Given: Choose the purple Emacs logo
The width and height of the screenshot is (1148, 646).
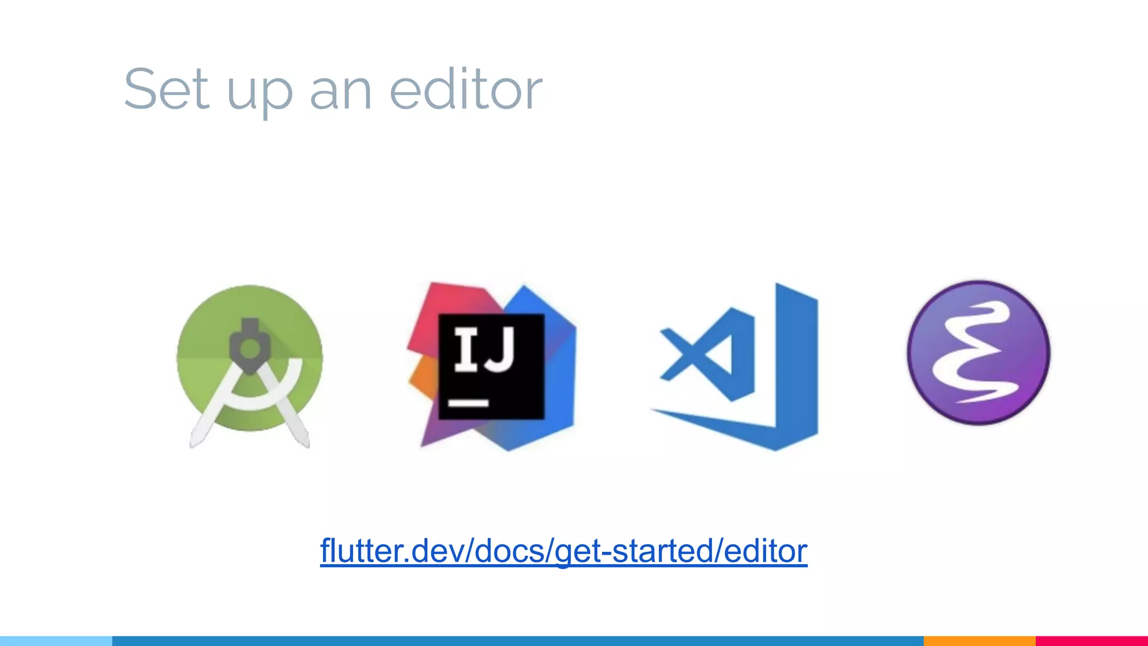Looking at the screenshot, I should (x=979, y=353).
